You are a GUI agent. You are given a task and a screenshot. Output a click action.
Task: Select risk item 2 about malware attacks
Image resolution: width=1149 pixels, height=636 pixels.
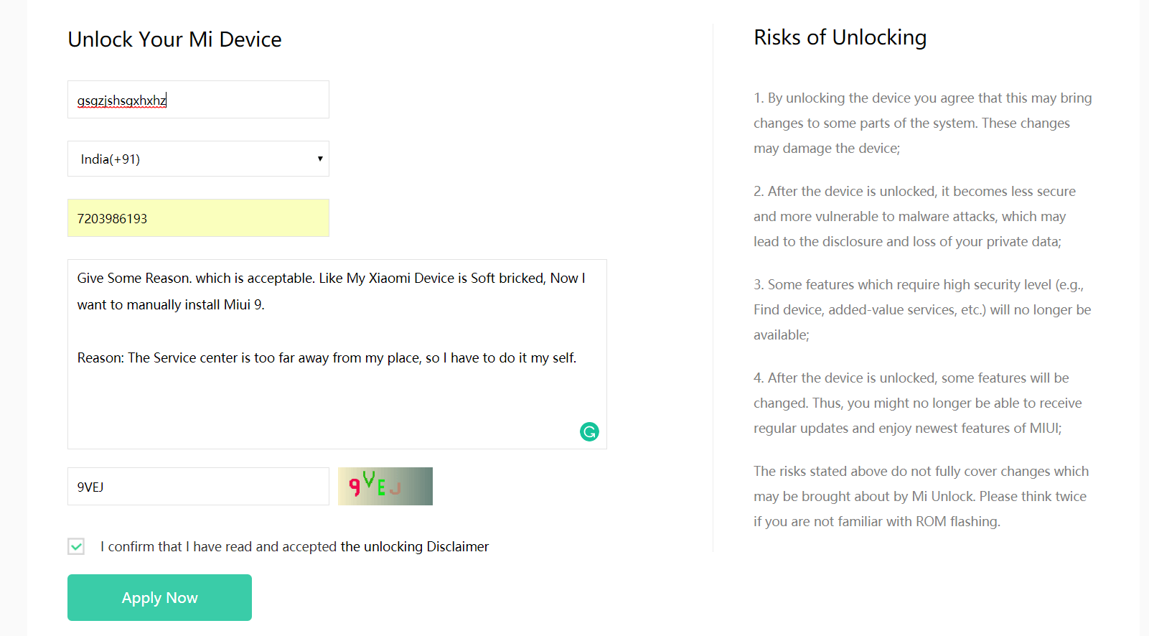coord(914,216)
